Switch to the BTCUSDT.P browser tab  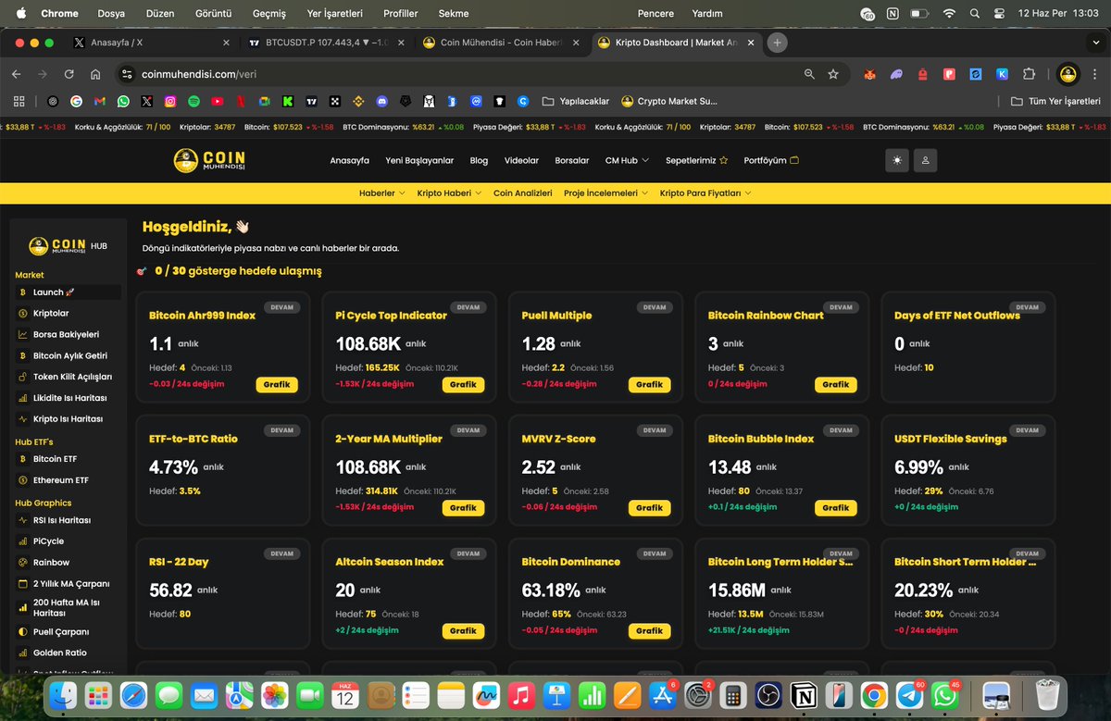click(324, 42)
